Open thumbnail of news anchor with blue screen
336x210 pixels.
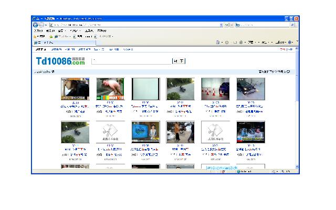(145, 132)
